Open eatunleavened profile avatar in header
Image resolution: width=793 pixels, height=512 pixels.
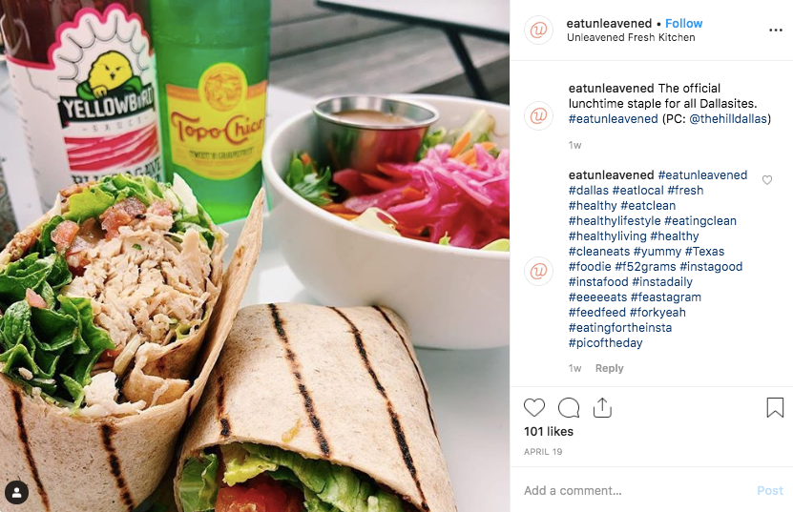click(538, 31)
